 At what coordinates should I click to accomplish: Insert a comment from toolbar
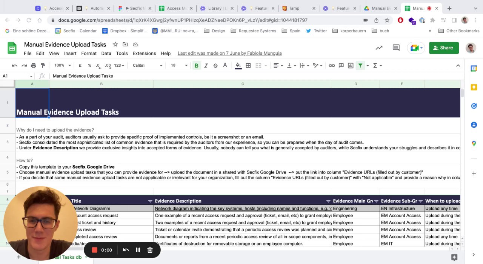click(341, 66)
